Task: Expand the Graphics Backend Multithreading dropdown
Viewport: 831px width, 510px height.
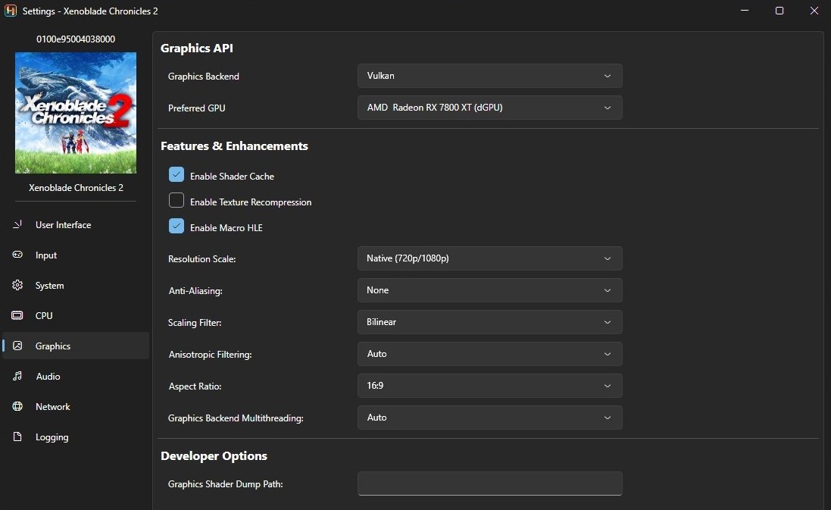Action: (489, 418)
